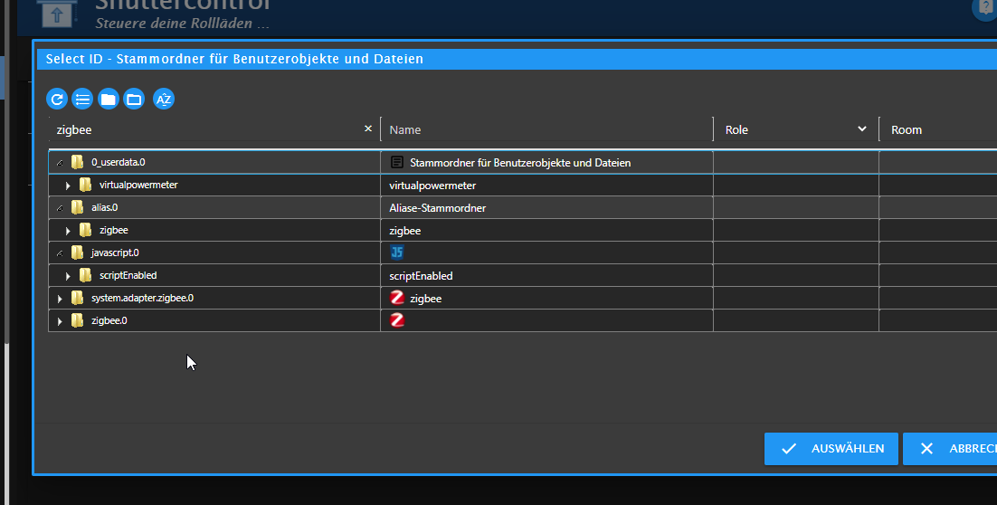Select the javascript.0 row
Viewport: 997px width, 505px height.
[523, 252]
